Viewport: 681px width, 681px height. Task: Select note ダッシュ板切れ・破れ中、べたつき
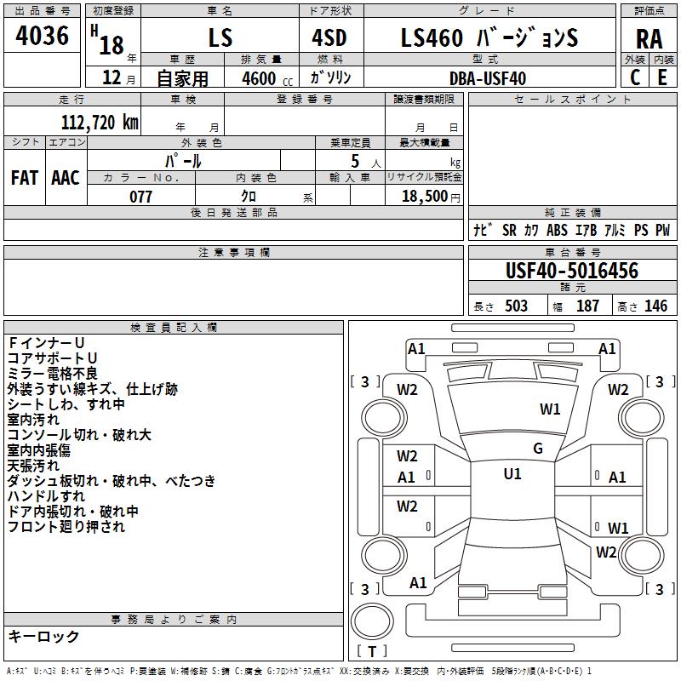coord(112,481)
